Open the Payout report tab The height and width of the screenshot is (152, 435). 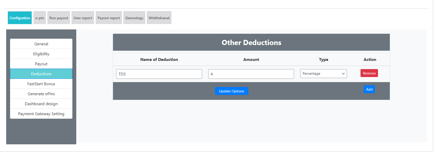109,18
